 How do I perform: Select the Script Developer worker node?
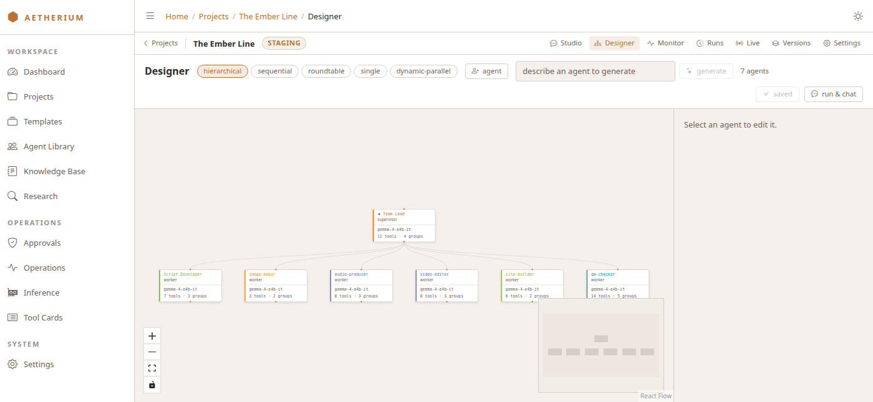190,286
